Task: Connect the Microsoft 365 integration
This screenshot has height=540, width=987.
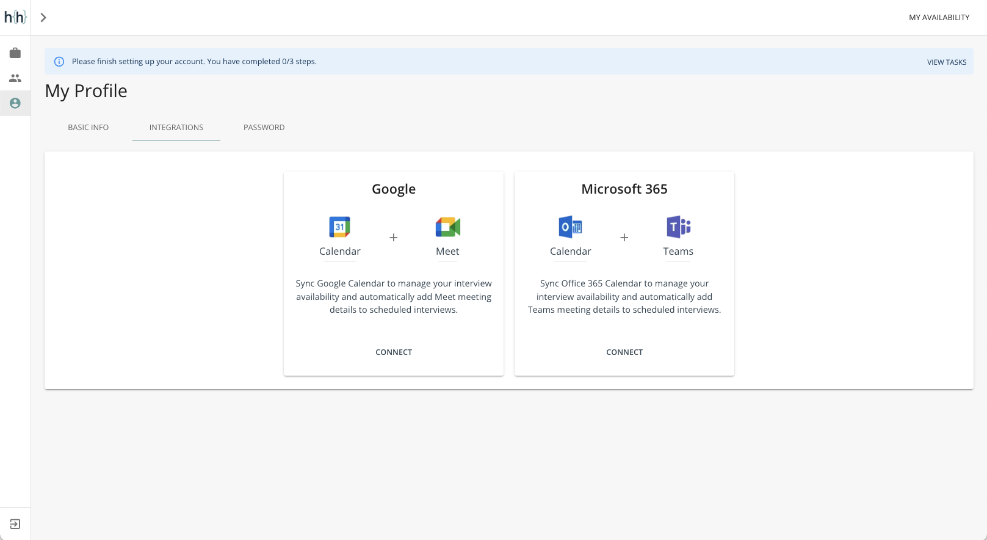Action: pyautogui.click(x=624, y=352)
